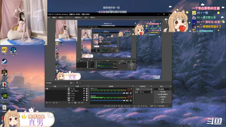
Task: Select the scene entry in scenes list
Action: click(x=56, y=89)
